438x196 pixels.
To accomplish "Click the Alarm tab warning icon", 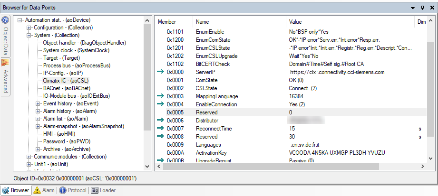I will click(x=37, y=190).
